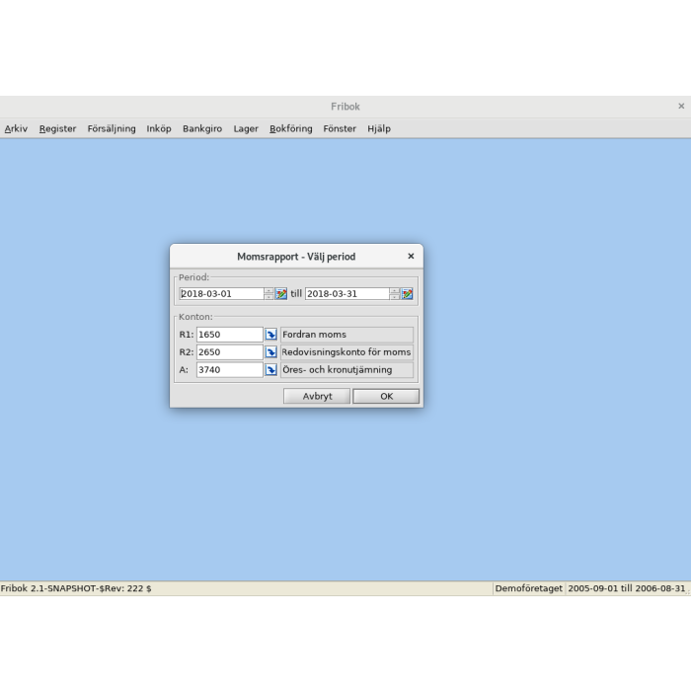Open calendar picker for start date
Image resolution: width=691 pixels, height=691 pixels.
click(x=281, y=294)
